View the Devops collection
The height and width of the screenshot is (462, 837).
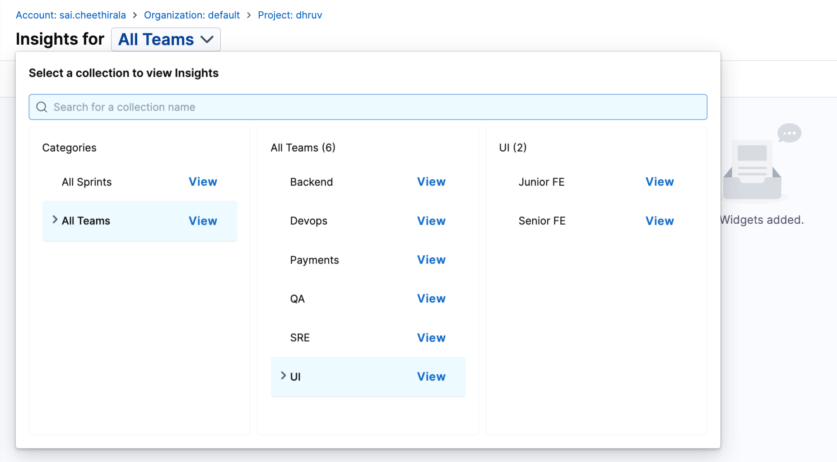pos(431,221)
